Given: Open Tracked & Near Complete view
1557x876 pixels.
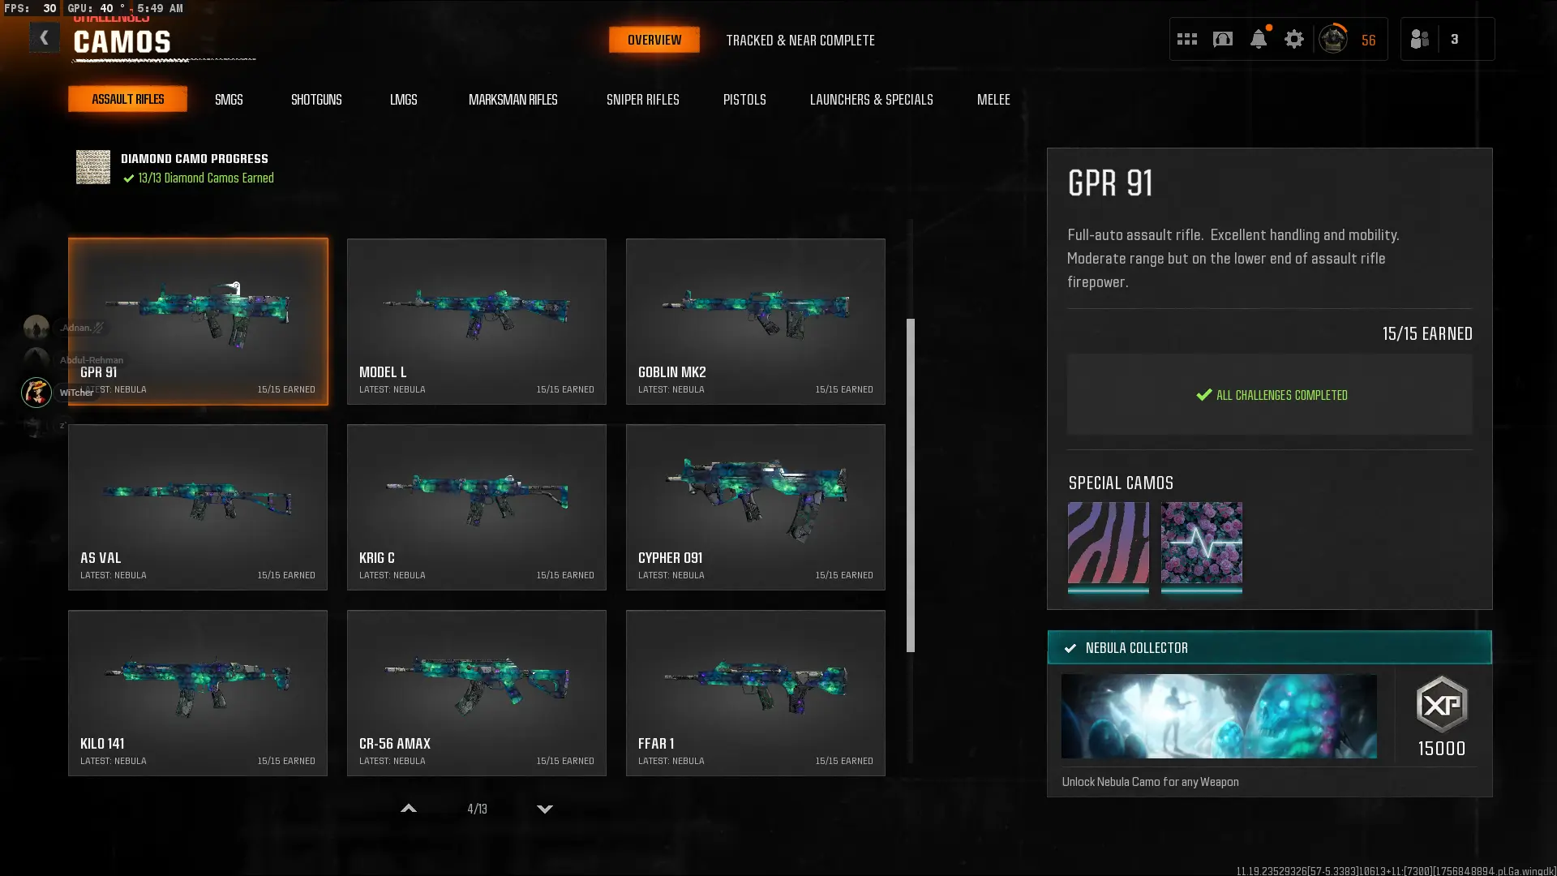Looking at the screenshot, I should coord(800,40).
